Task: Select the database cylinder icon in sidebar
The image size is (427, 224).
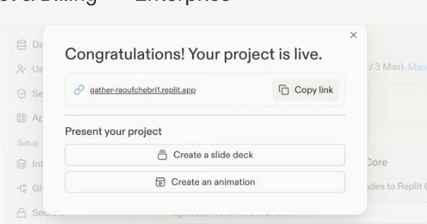Action: click(22, 45)
